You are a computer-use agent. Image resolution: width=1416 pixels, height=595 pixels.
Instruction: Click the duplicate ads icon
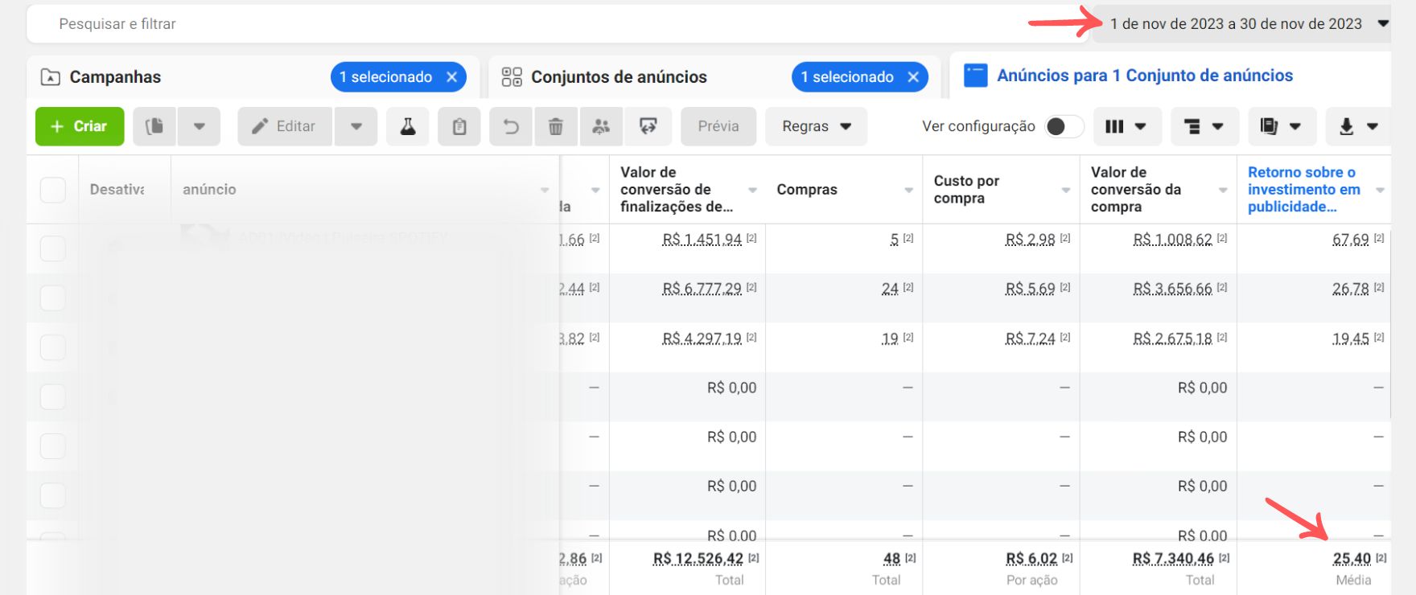coord(154,126)
